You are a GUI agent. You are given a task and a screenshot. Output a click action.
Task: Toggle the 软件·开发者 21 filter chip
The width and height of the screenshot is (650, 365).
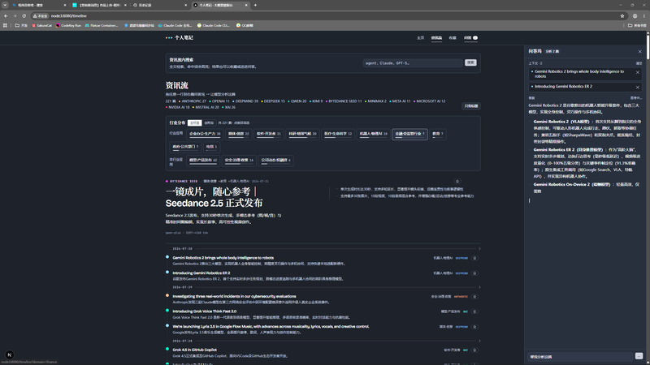[269, 134]
